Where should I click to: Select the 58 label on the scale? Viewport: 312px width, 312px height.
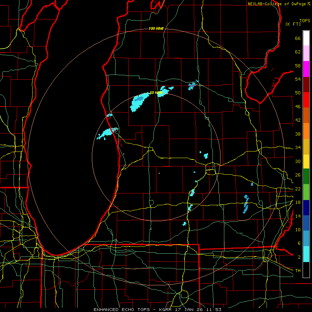(x=298, y=66)
